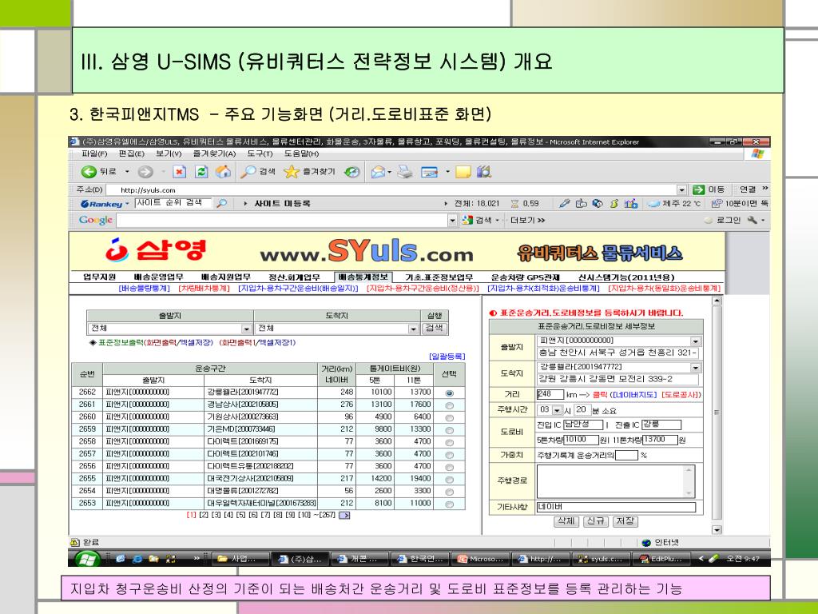818x614 pixels.
Task: Open the 즐겨찾기(A) menu
Action: [x=214, y=153]
